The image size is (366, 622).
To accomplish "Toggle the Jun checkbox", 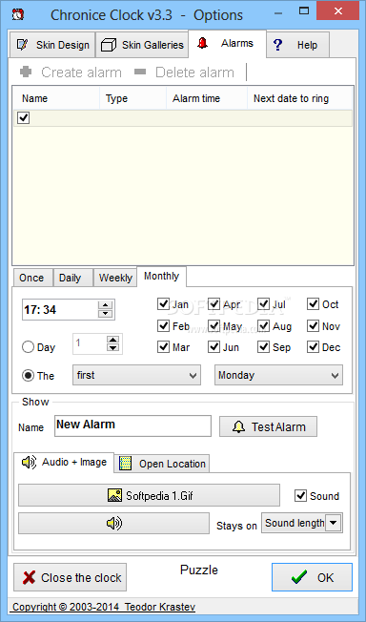I will tap(213, 347).
